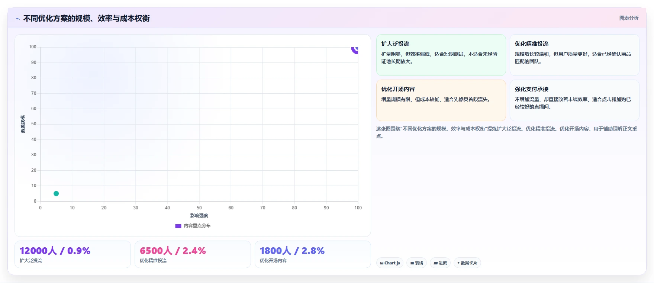Open the 优化精准投流 card
This screenshot has height=283, width=654.
click(574, 55)
